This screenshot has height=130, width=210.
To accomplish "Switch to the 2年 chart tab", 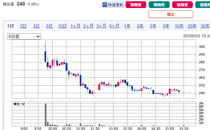I will coord(140,26).
